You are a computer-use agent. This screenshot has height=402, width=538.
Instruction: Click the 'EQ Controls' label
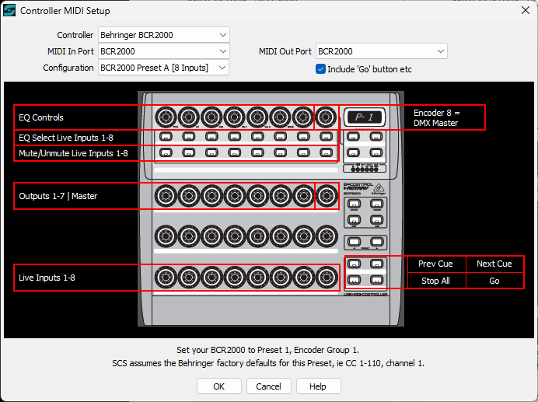41,117
